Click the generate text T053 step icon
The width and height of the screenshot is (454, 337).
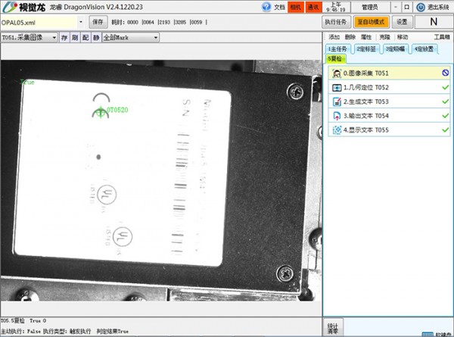click(337, 101)
